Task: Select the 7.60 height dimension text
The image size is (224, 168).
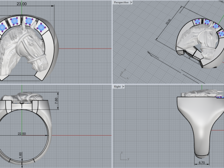Action: (x=56, y=101)
